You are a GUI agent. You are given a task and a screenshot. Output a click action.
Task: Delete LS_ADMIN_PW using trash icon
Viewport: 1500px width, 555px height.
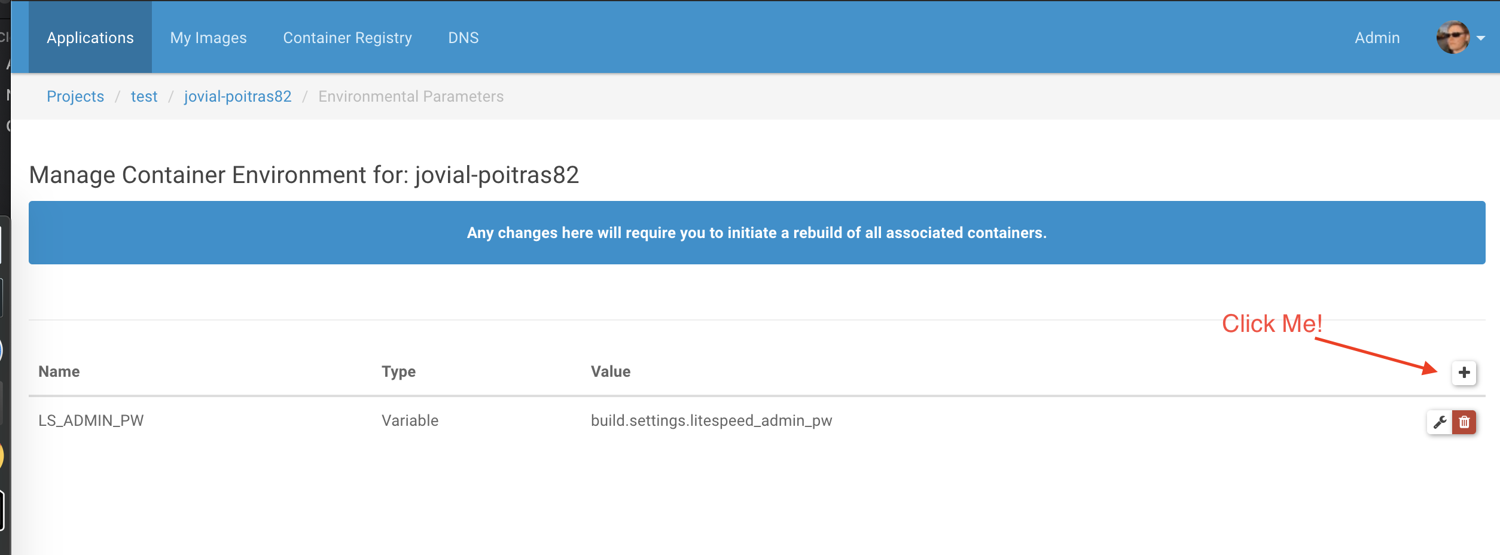tap(1464, 422)
